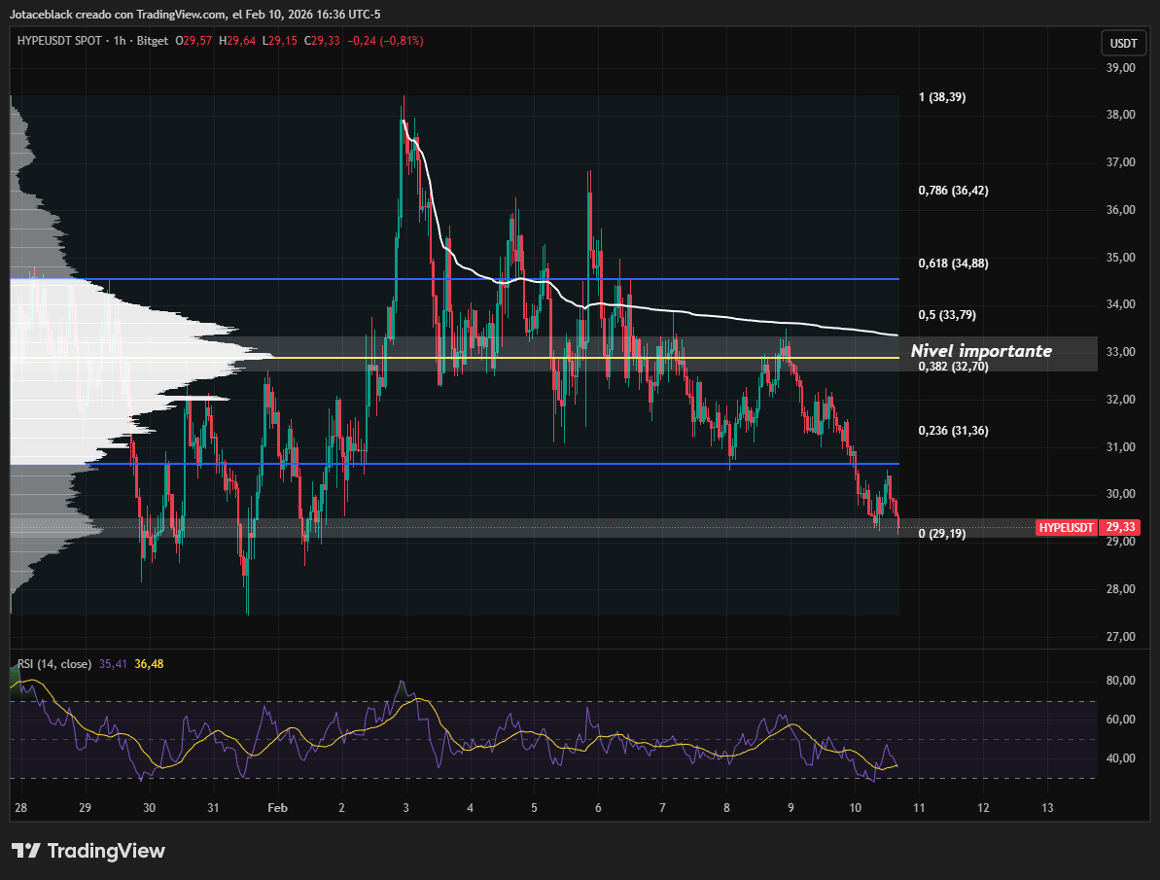Click the red HYPEUSDT price tag

(x=1067, y=527)
